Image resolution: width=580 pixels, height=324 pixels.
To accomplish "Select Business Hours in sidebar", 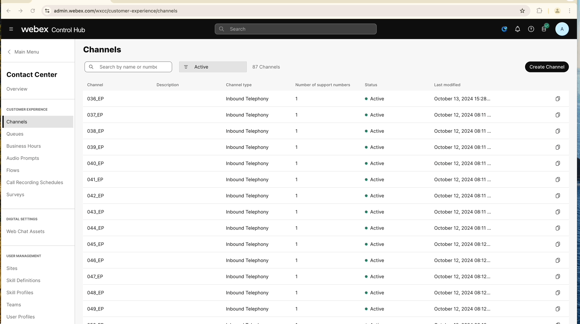I will click(x=24, y=146).
